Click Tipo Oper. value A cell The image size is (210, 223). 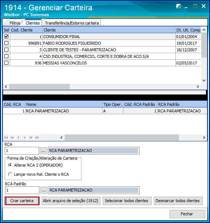point(113,111)
